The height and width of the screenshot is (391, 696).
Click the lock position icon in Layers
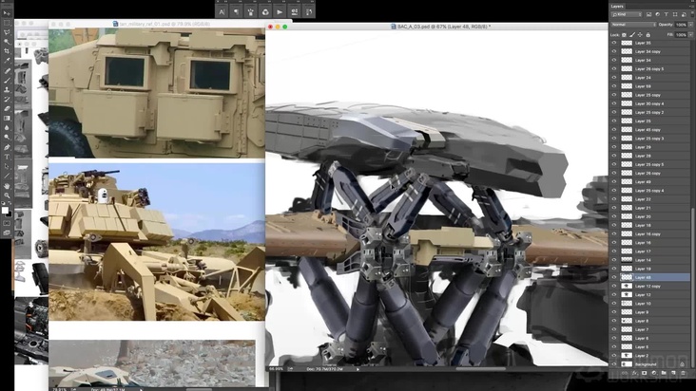640,34
